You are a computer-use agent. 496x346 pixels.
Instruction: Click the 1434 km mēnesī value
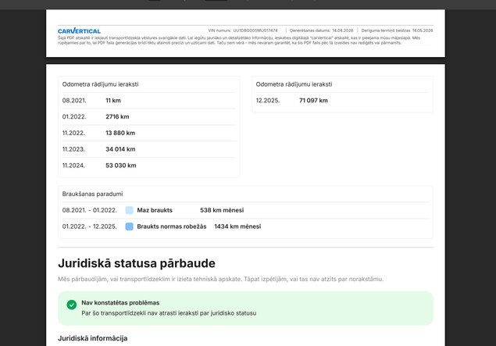point(237,227)
